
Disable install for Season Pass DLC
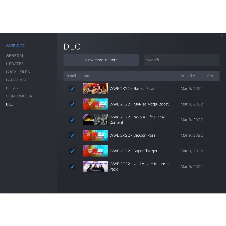click(x=72, y=135)
